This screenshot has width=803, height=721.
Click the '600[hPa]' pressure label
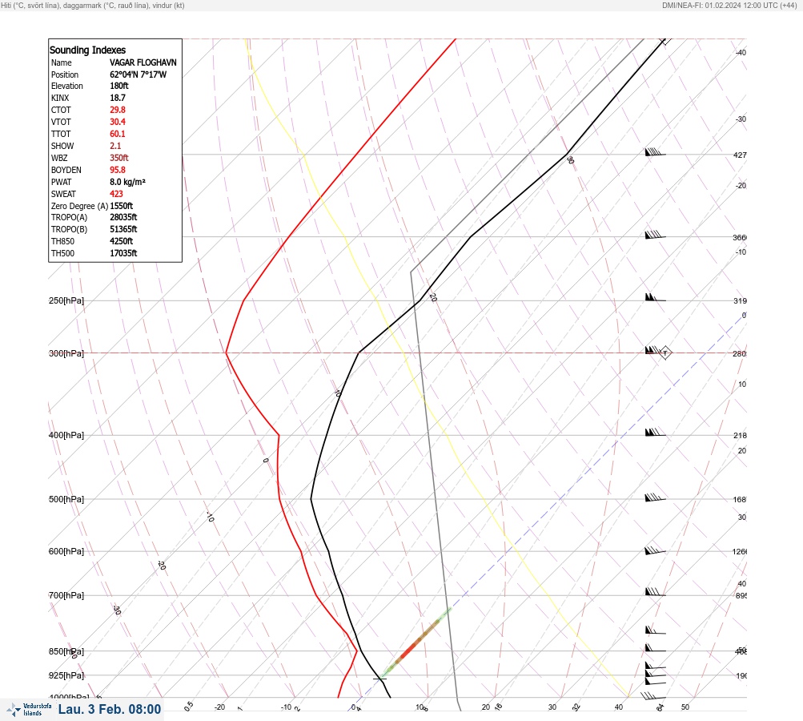66,551
